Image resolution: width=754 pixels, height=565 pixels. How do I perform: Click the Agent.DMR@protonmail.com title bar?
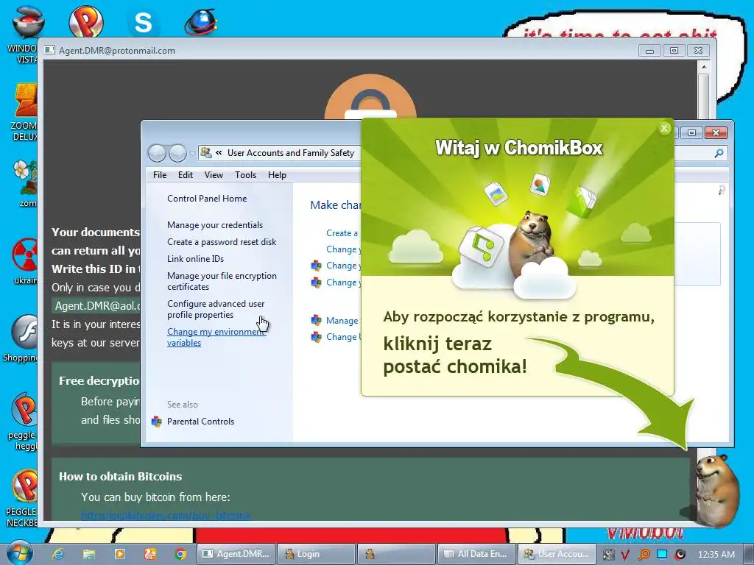tap(337, 50)
